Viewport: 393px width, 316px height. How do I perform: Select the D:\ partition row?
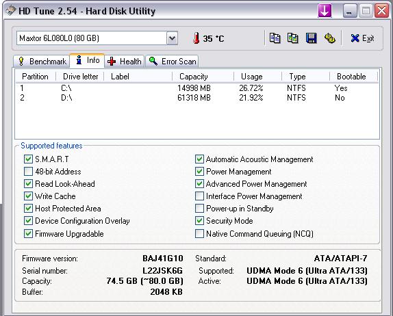pyautogui.click(x=196, y=98)
